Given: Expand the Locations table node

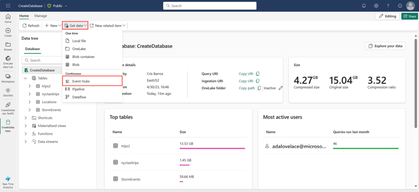Looking at the screenshot, I should [x=30, y=102].
